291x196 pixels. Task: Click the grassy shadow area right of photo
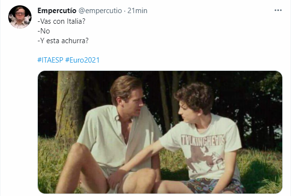(262, 173)
